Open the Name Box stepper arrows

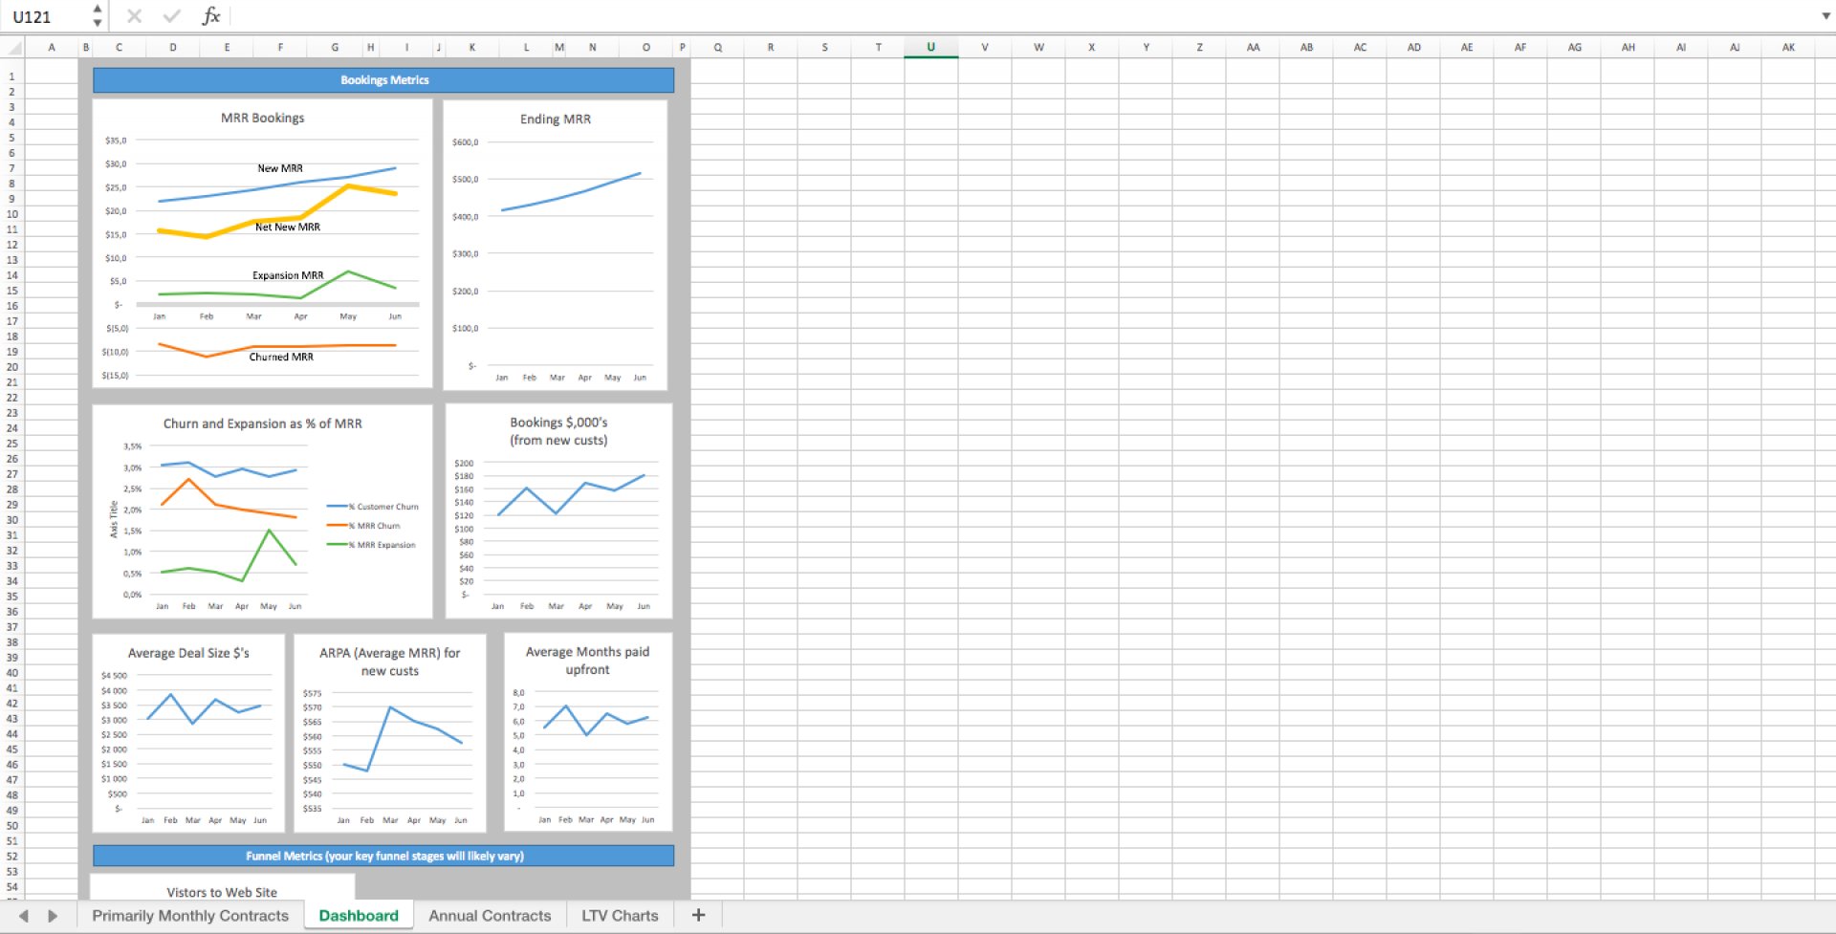[97, 16]
